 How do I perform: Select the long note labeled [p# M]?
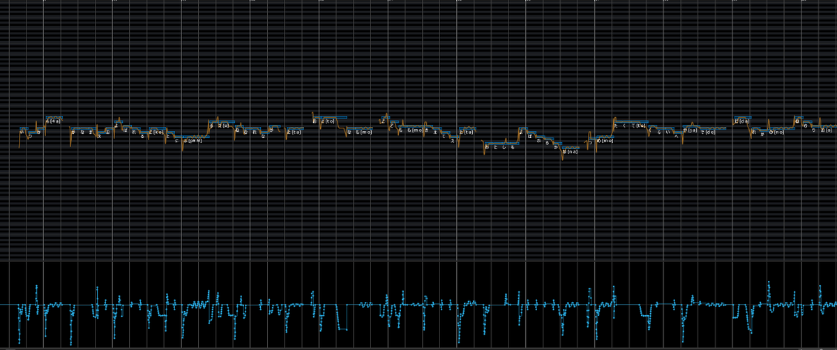click(196, 137)
